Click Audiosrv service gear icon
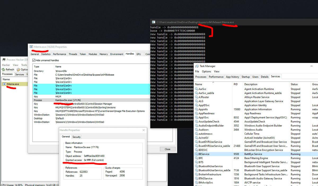Screen dimensions: 318x186 (x=196, y=130)
